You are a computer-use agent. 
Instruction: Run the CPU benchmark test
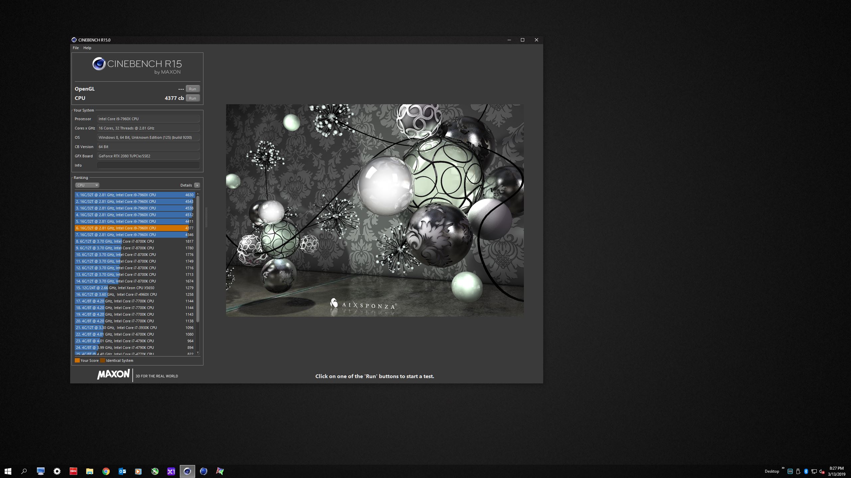coord(192,98)
